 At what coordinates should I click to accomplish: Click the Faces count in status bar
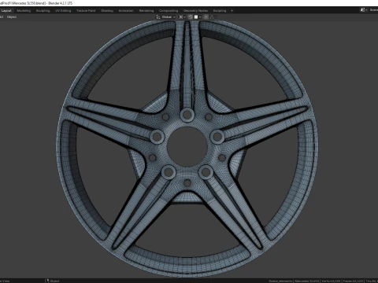353,281
